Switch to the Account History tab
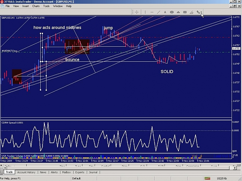Screen dimensions: 242x181 tap(26, 172)
